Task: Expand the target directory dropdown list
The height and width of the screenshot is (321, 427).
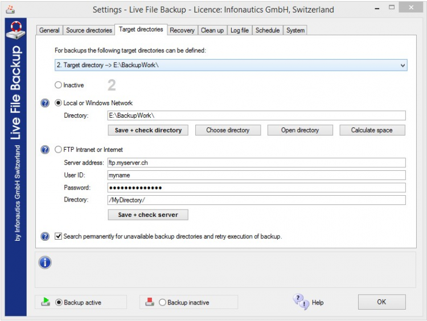Action: click(403, 65)
